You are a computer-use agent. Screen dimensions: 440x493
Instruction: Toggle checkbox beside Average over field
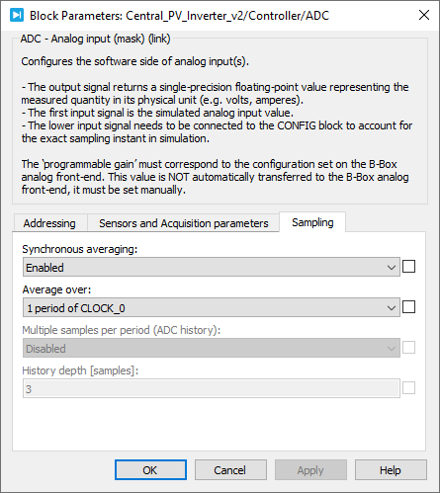pos(408,307)
